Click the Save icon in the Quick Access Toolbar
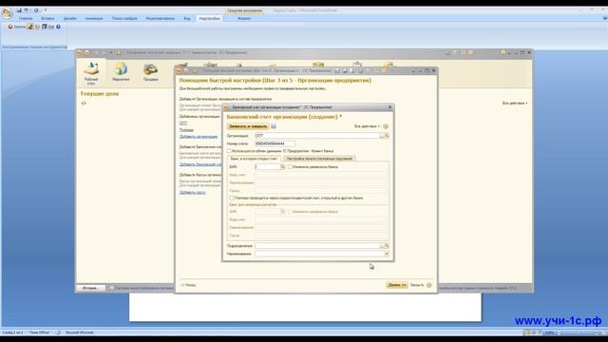Image resolution: width=608 pixels, height=342 pixels. point(19,10)
